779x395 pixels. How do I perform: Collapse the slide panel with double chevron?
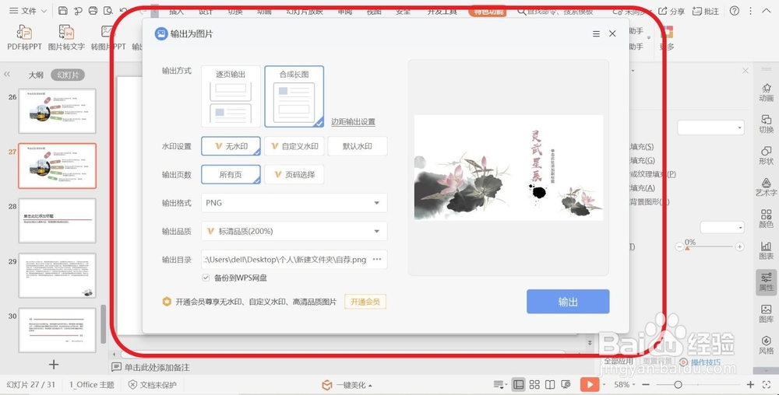coord(7,75)
